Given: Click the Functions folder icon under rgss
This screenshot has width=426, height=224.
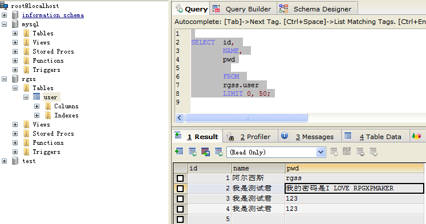Looking at the screenshot, I should pos(26,142).
